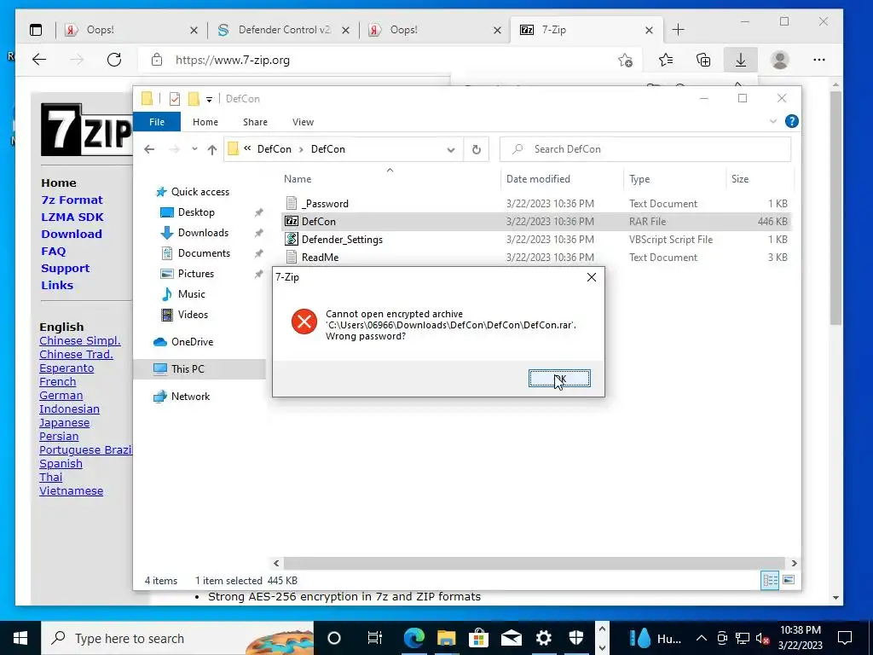Click the _Password text file icon
The width and height of the screenshot is (873, 655).
292,204
